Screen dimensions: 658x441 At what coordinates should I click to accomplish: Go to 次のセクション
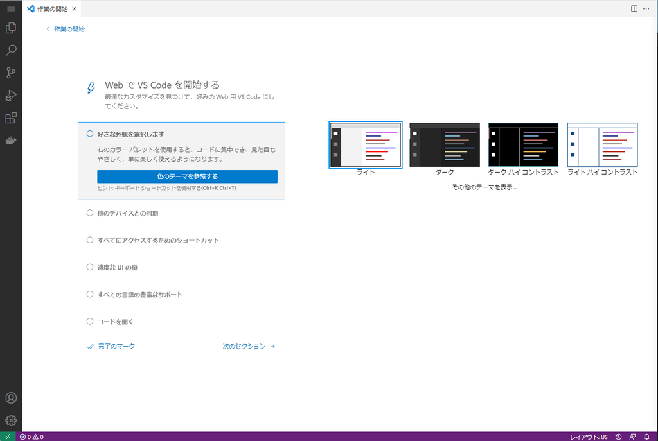(245, 345)
